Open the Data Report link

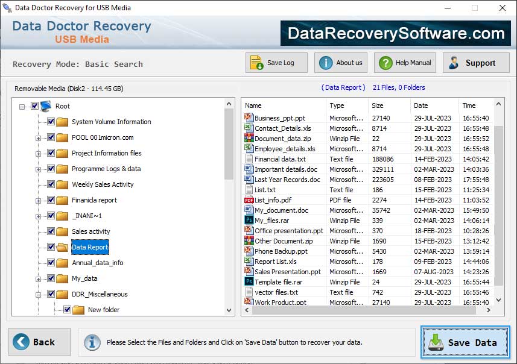89,247
